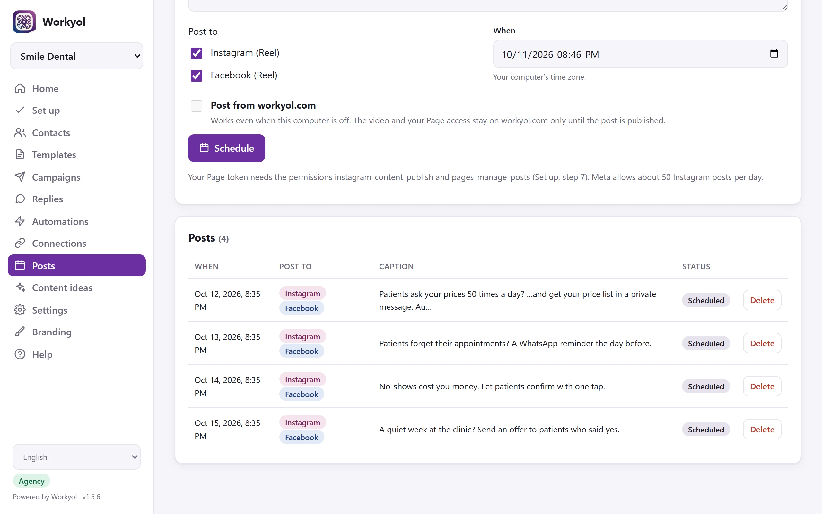Click the Contacts people icon
Screen dimensions: 822x514
20,133
